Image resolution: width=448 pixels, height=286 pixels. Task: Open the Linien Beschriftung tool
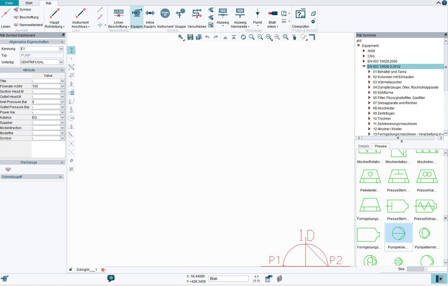coord(118,18)
